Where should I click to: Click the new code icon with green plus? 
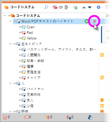coord(75,8)
